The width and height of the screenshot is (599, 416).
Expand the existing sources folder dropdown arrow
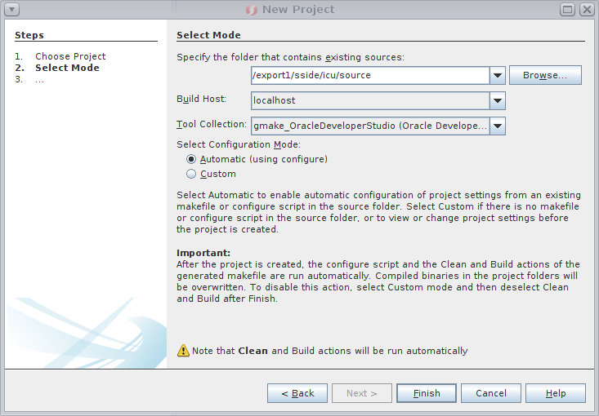pos(498,76)
